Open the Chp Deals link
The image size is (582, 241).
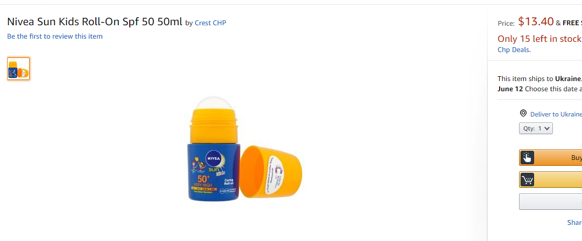(513, 49)
